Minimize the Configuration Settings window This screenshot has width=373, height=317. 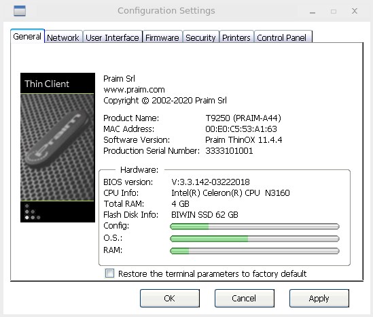(x=313, y=11)
